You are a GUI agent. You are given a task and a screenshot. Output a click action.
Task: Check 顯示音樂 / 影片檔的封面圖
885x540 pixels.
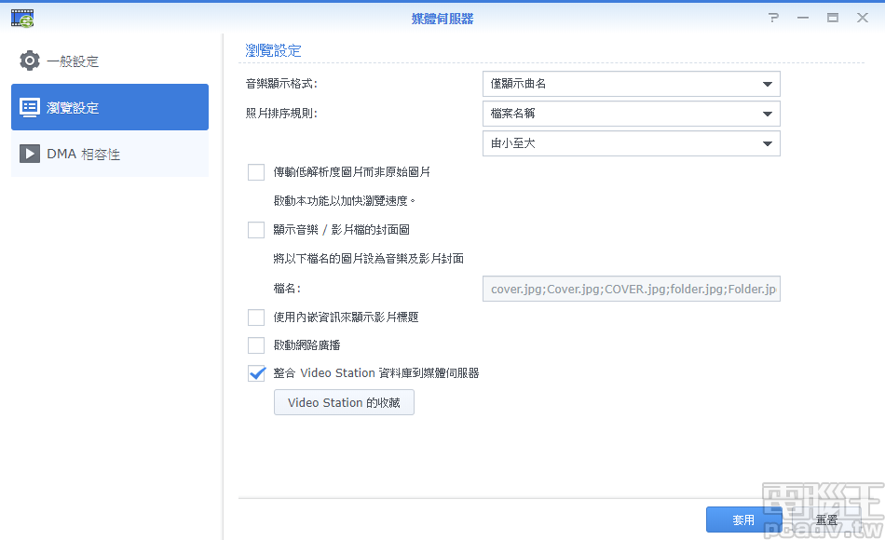tap(256, 229)
